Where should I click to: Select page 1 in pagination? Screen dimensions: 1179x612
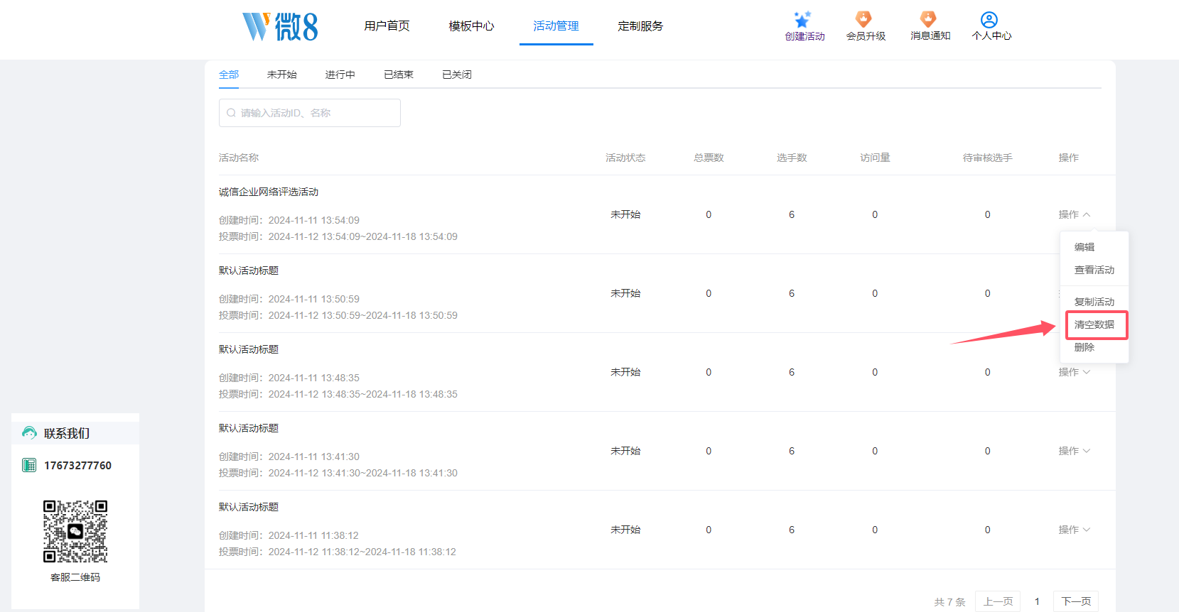1037,601
